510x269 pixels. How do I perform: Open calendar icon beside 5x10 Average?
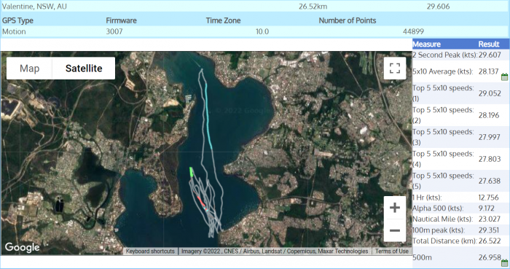click(x=504, y=77)
